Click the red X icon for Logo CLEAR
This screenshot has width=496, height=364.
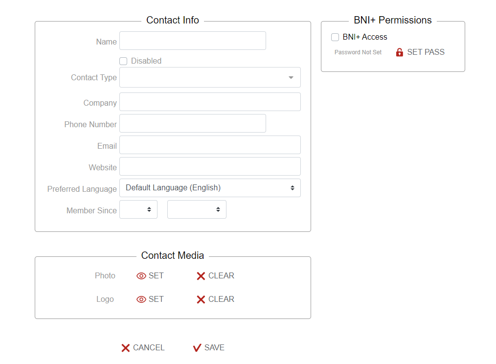[201, 299]
